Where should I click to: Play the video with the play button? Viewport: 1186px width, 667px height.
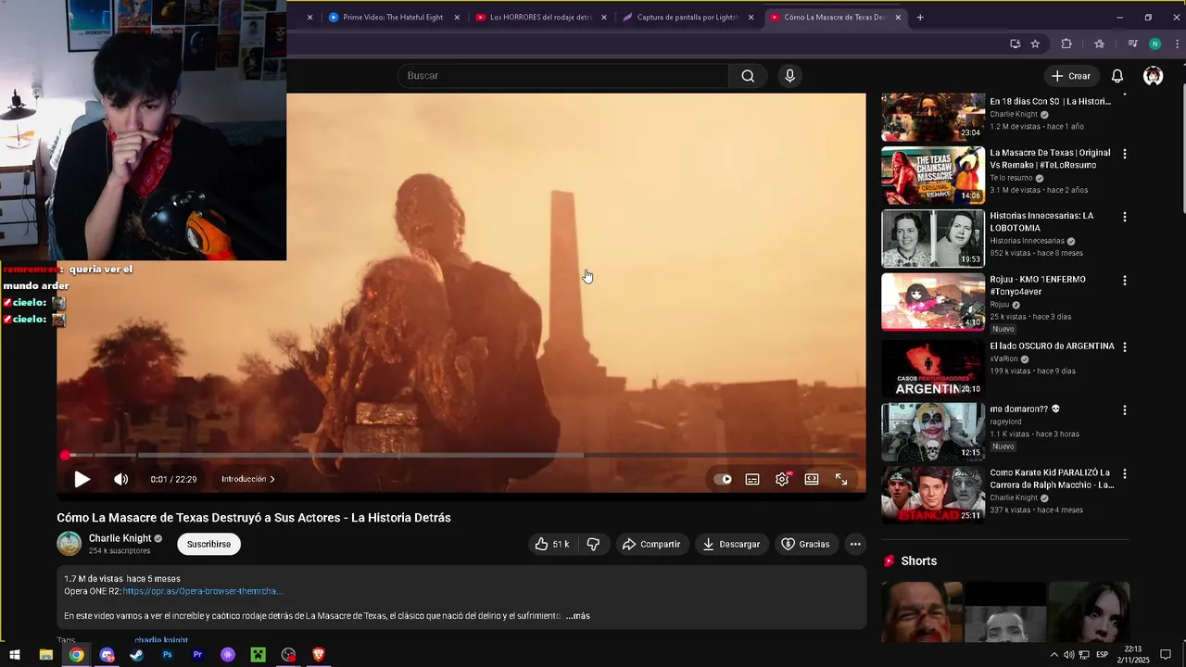[x=82, y=479]
